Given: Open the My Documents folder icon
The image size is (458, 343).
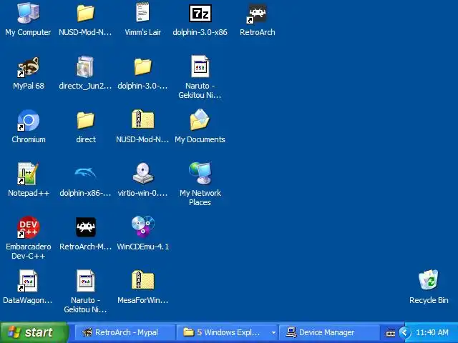Looking at the screenshot, I should click(x=200, y=119).
